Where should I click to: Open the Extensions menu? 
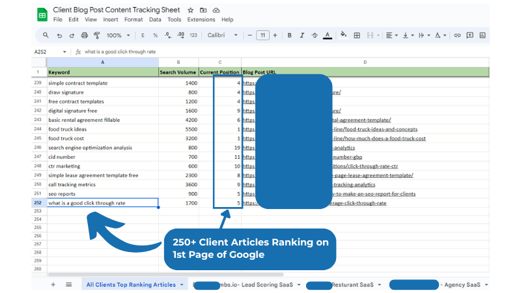coord(201,20)
